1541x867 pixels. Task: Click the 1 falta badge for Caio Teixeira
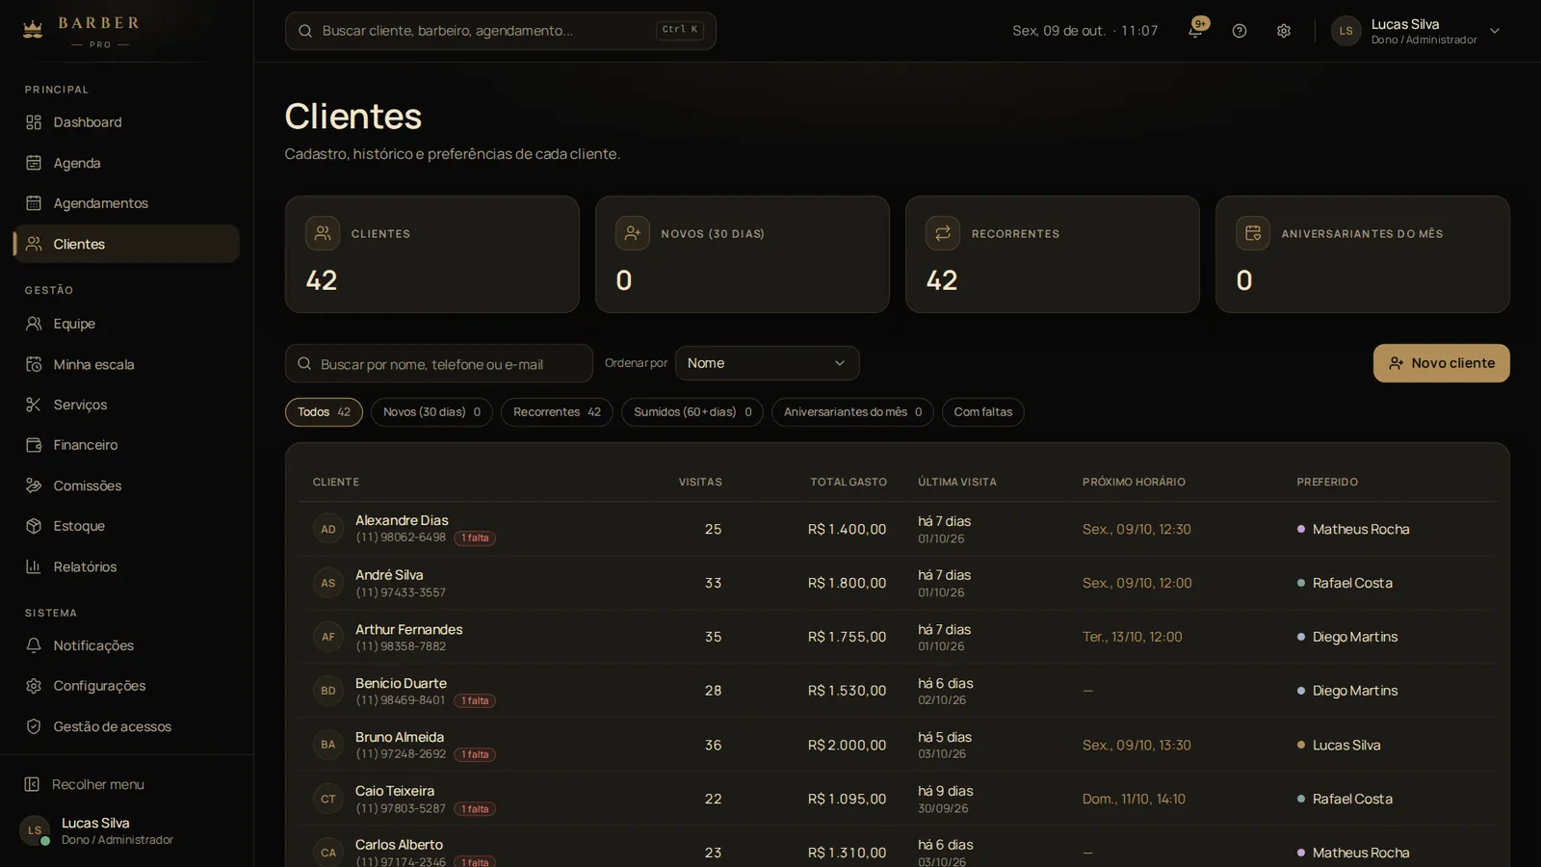pyautogui.click(x=476, y=809)
